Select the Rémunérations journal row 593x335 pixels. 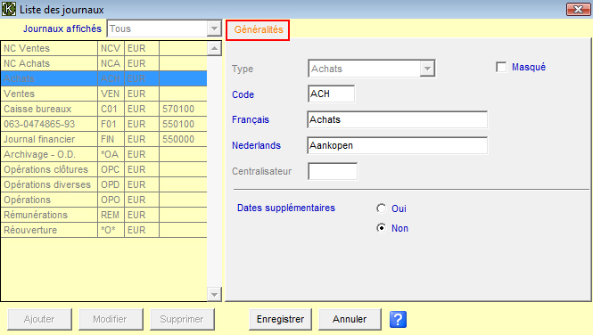pyautogui.click(x=103, y=215)
